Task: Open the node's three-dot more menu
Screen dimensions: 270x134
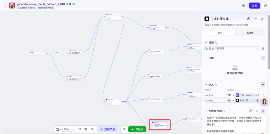Action: pyautogui.click(x=255, y=19)
